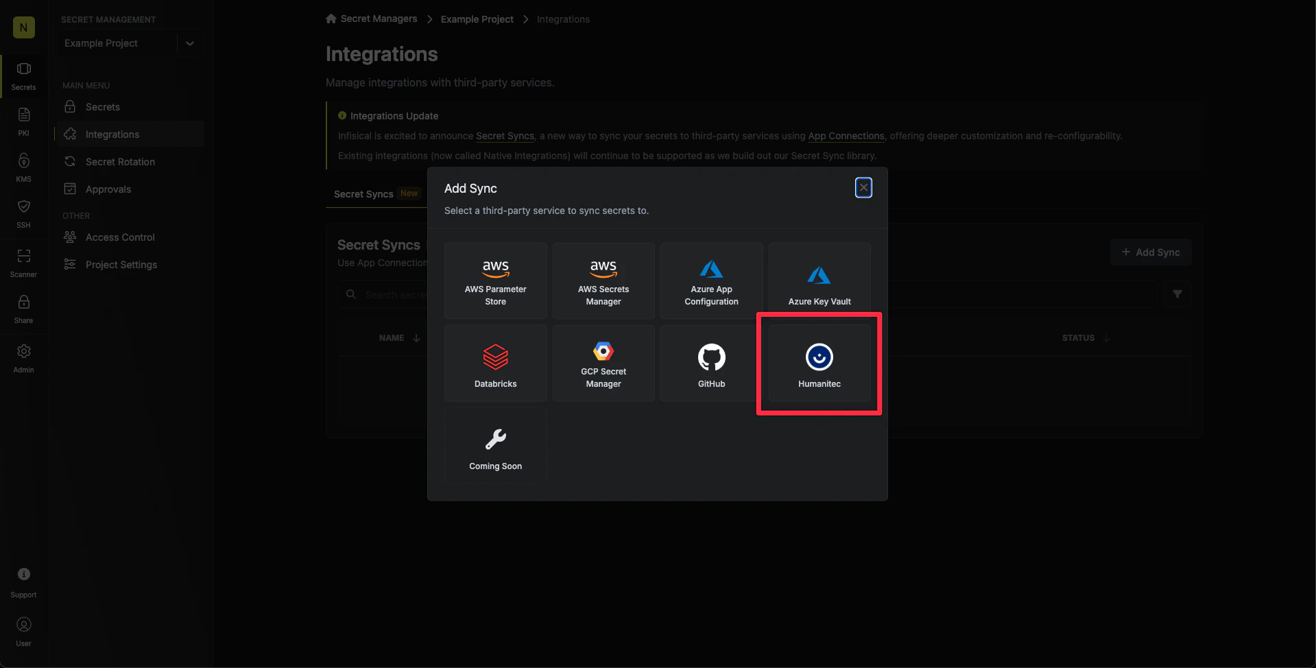Choose the GitHub sync option

tap(712, 363)
